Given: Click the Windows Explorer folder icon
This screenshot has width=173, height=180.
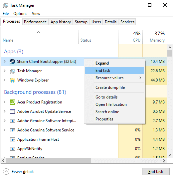Looking at the screenshot, I should [13, 80].
